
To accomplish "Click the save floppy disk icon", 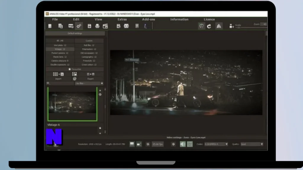I will click(89, 26).
